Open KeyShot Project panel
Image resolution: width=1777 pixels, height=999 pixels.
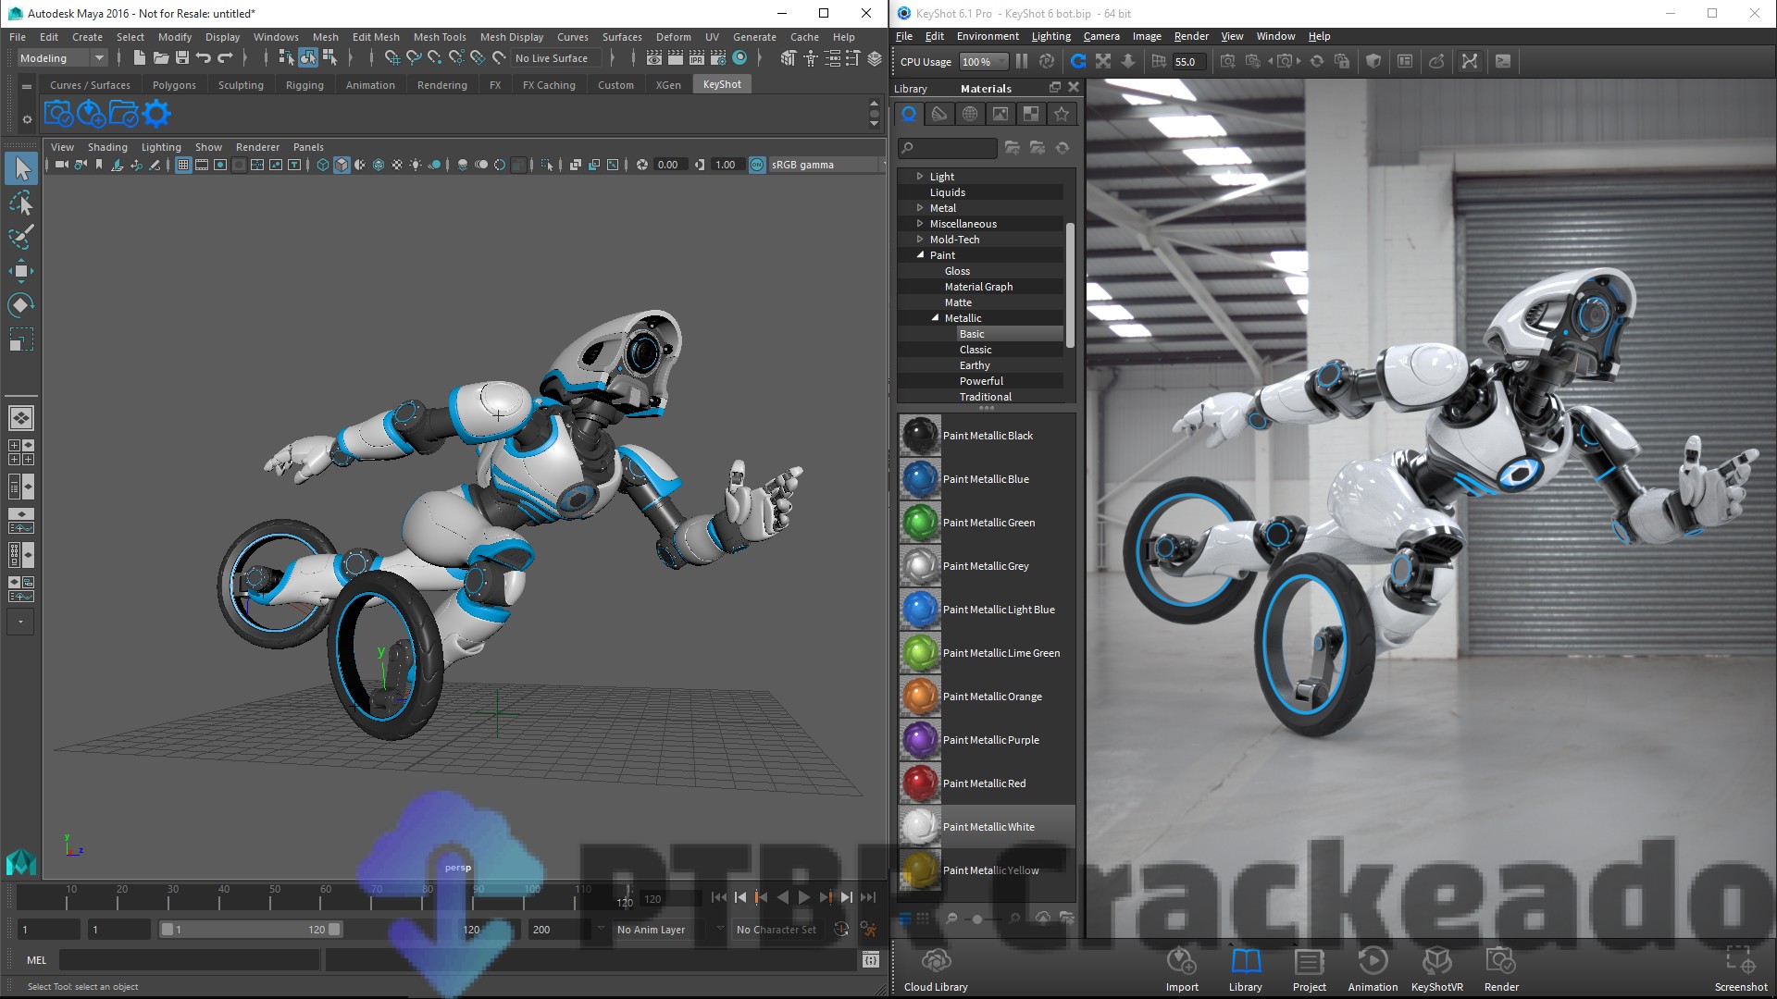click(x=1309, y=969)
